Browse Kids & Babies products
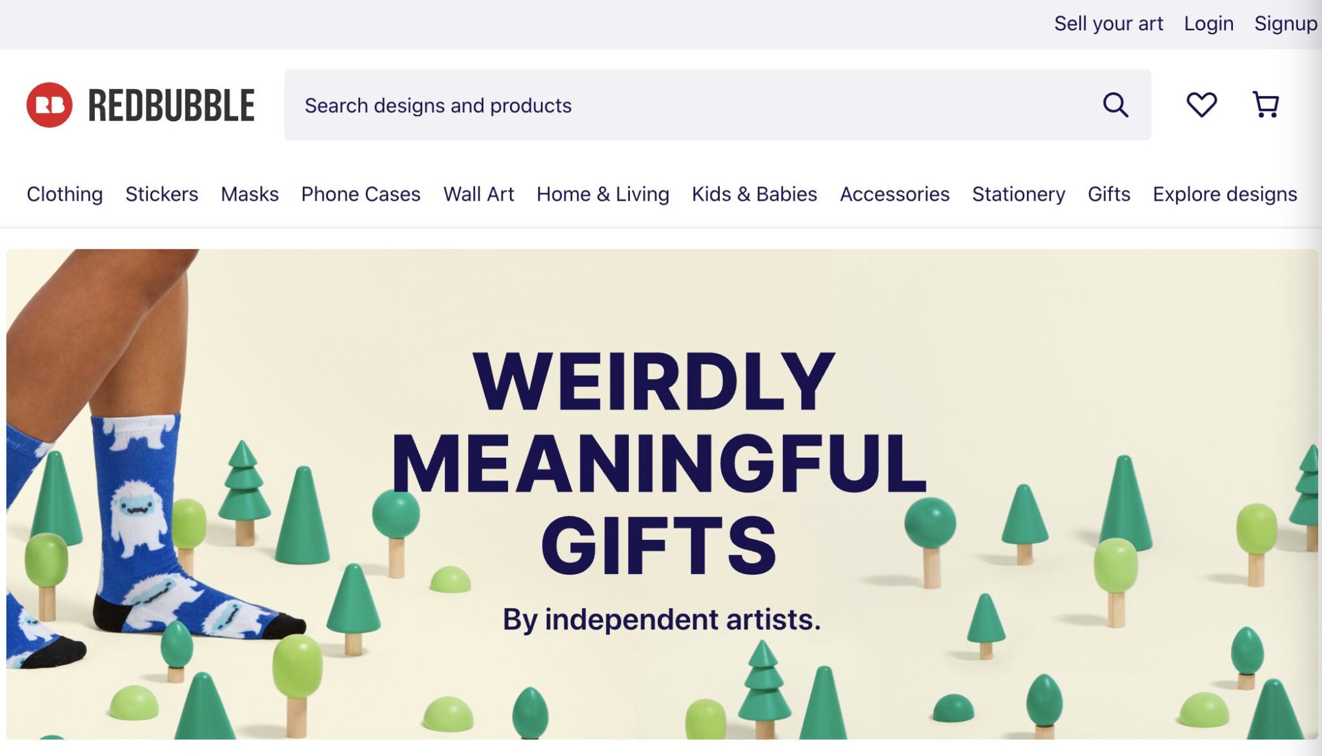The height and width of the screenshot is (756, 1322). tap(754, 194)
